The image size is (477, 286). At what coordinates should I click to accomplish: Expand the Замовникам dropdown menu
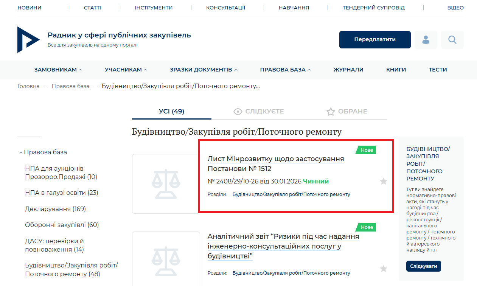point(58,70)
